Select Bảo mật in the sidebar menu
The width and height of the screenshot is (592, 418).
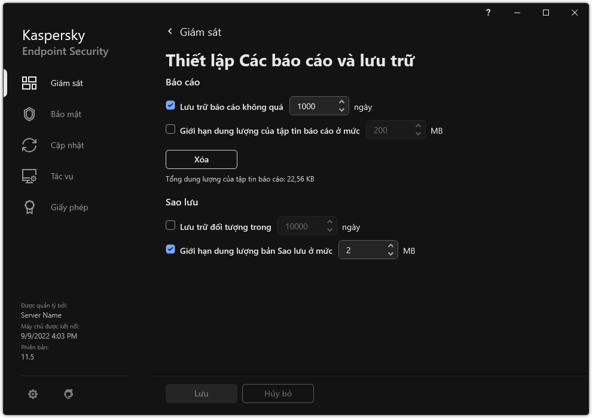point(66,114)
